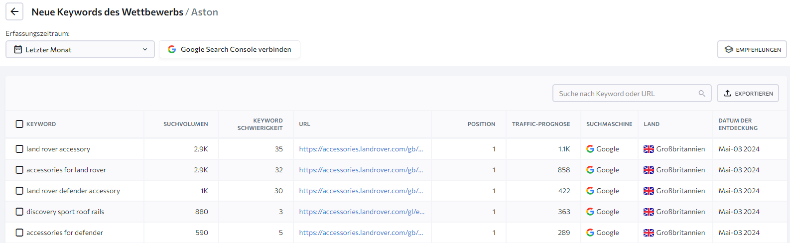Click the graduation cap icon in Empfehlungen
Image resolution: width=790 pixels, height=243 pixels.
pos(729,49)
